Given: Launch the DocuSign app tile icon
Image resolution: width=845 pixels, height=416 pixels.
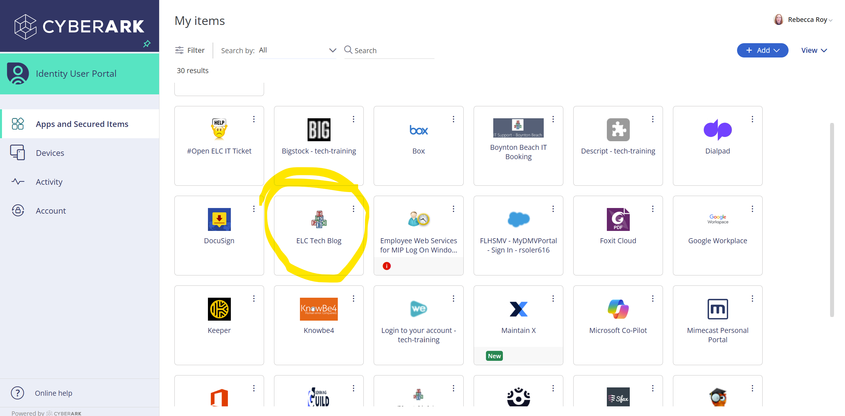Looking at the screenshot, I should (x=219, y=219).
